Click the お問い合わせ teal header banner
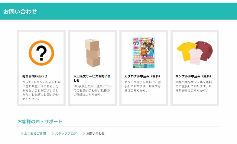237x144 pixels. point(118,11)
